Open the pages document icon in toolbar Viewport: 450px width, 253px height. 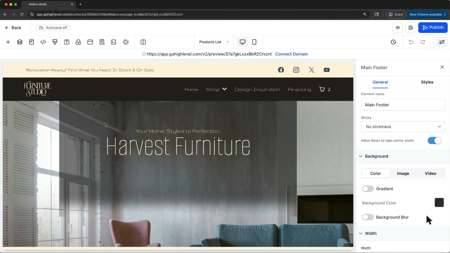pyautogui.click(x=32, y=42)
